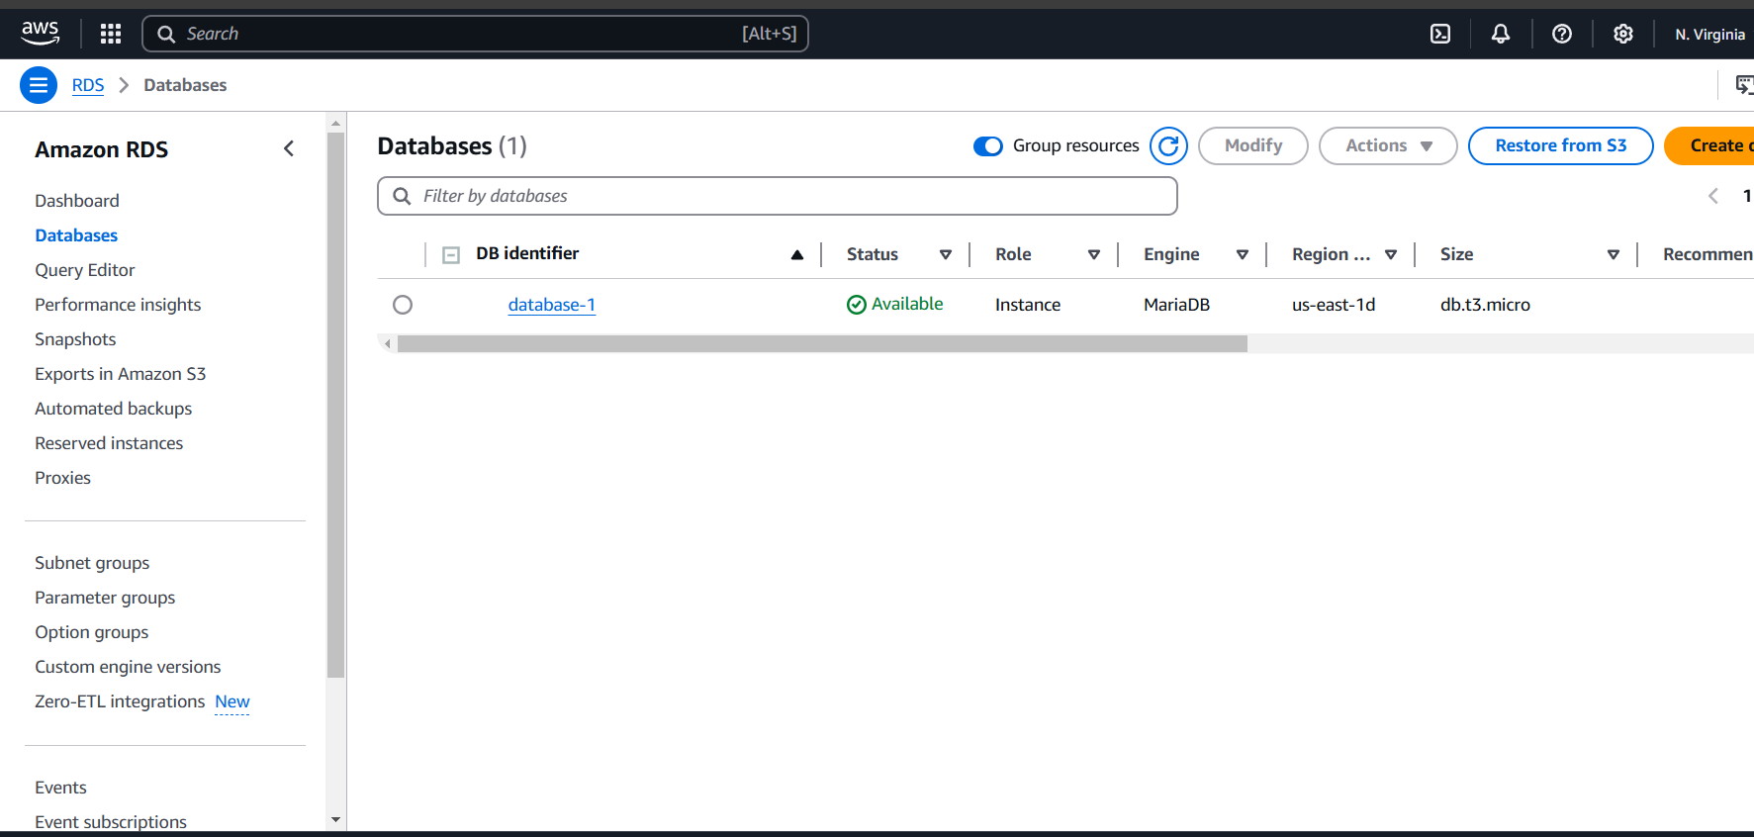This screenshot has height=837, width=1754.
Task: Click the Instance role cell
Action: click(1028, 305)
